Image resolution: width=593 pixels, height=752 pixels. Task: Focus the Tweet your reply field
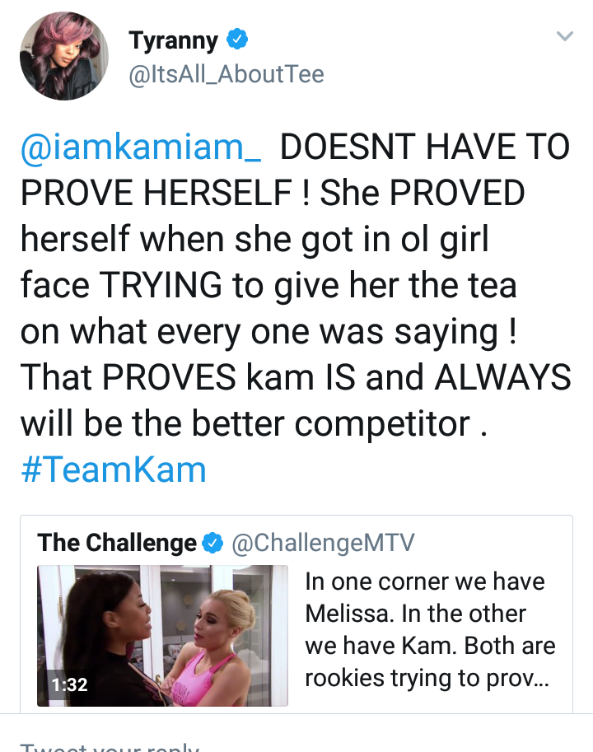coord(296,745)
